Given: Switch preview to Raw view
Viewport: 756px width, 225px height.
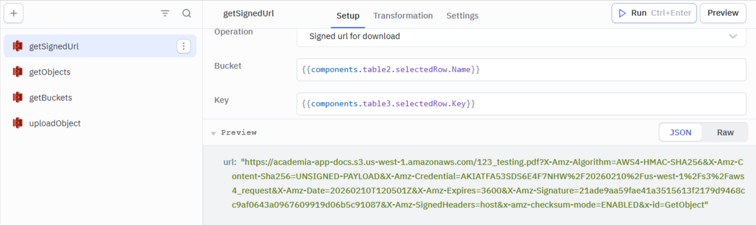Looking at the screenshot, I should click(725, 132).
